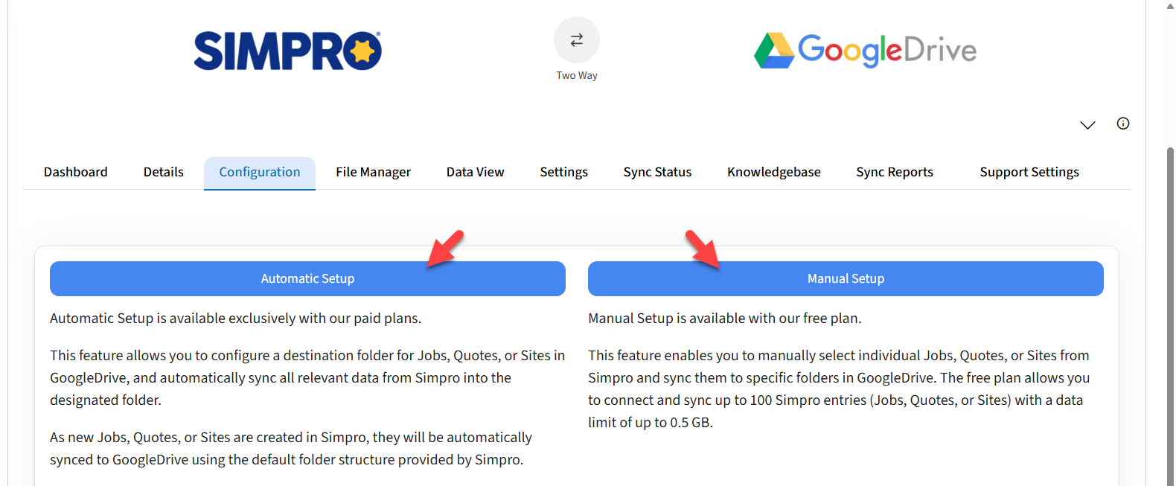Switch to the Details tab
This screenshot has height=486, width=1176.
coord(164,172)
